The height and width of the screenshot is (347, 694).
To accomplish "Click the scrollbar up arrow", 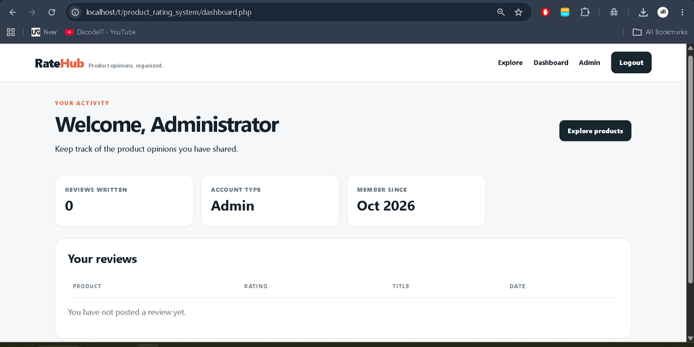I will 690,47.
